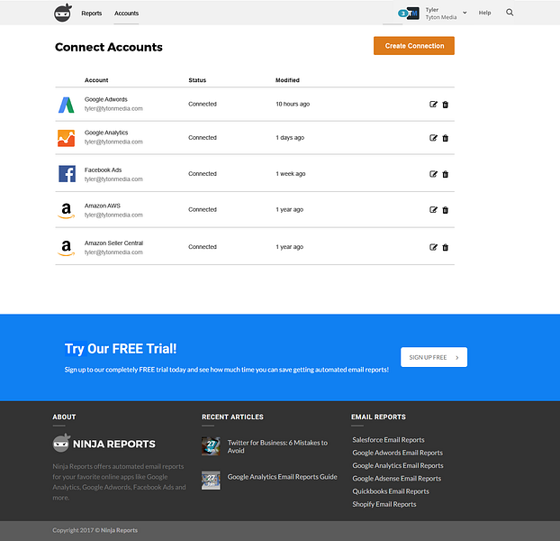The image size is (560, 541).
Task: Click the Facebook Ads logo icon
Action: click(x=67, y=174)
